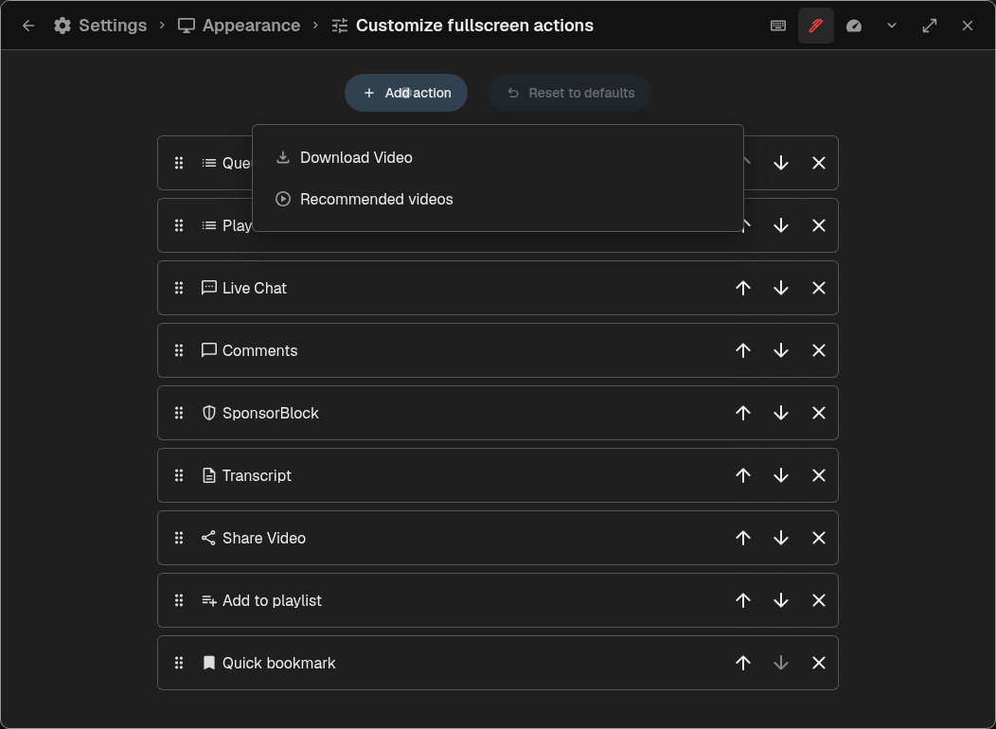
Task: Grab drag handle of SponsorBlock row
Action: pyautogui.click(x=179, y=414)
